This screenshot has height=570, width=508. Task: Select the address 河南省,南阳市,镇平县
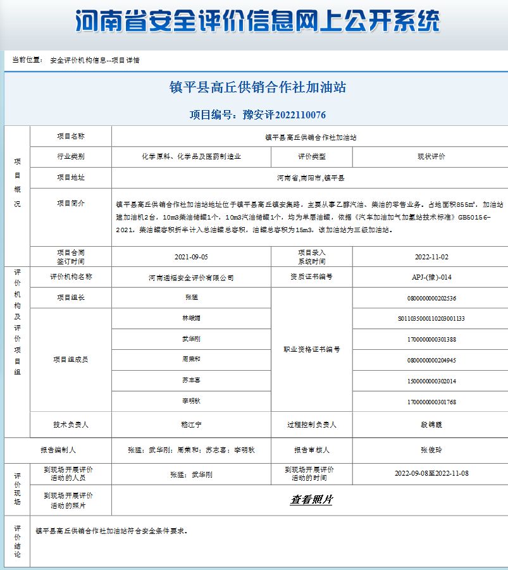click(x=311, y=178)
